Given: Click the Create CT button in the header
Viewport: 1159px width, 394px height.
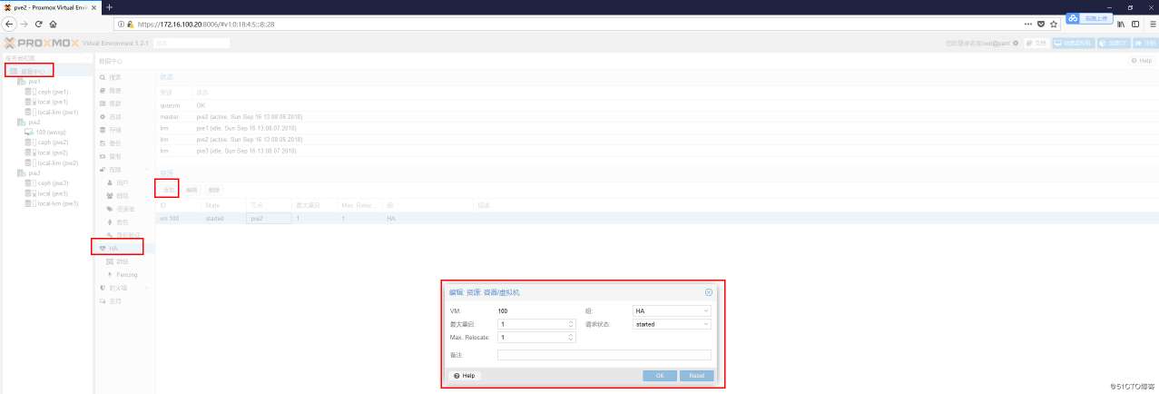Looking at the screenshot, I should click(1113, 43).
